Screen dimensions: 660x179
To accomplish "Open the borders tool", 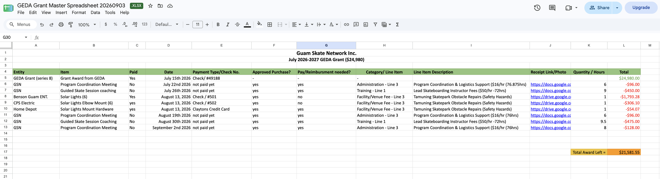I will point(270,25).
